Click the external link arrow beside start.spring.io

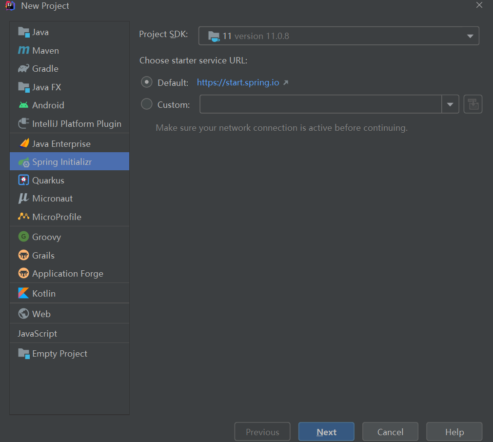(286, 82)
